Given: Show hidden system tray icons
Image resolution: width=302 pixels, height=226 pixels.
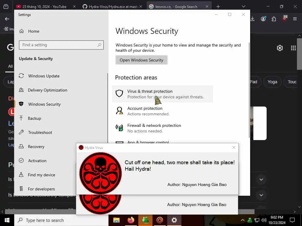Looking at the screenshot, I should pyautogui.click(x=243, y=220).
